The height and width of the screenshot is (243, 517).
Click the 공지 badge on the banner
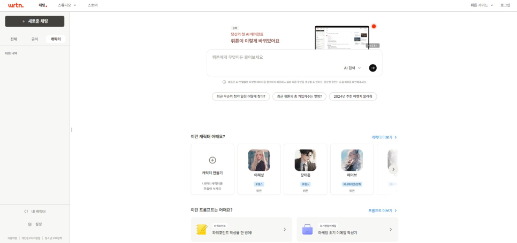click(x=235, y=28)
